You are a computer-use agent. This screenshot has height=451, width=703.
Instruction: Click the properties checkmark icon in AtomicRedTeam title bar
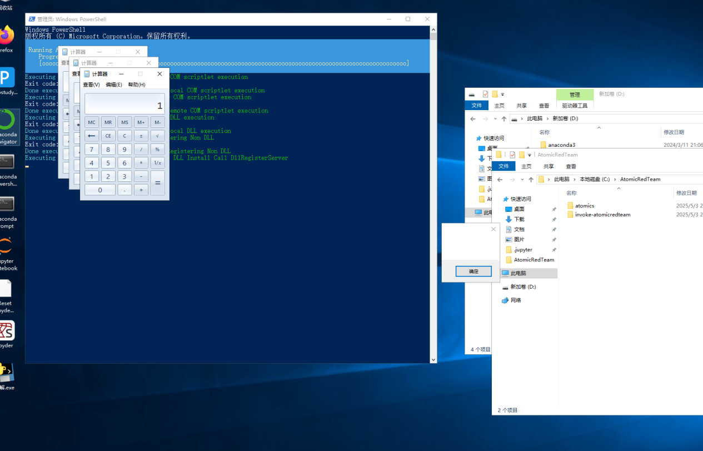512,155
